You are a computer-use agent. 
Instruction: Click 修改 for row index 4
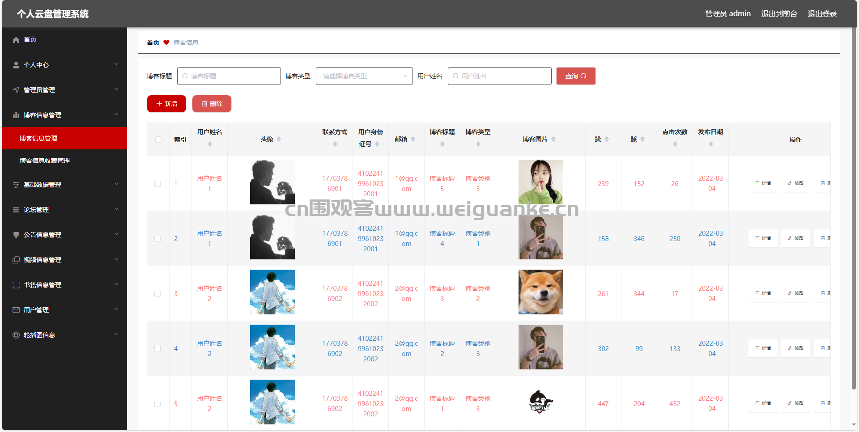(x=795, y=348)
